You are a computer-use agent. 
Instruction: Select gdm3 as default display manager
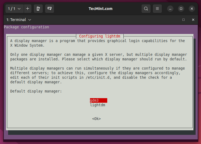coord(98,100)
